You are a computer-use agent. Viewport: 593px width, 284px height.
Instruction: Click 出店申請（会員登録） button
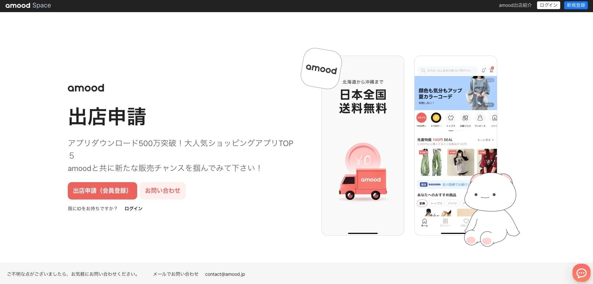[102, 191]
